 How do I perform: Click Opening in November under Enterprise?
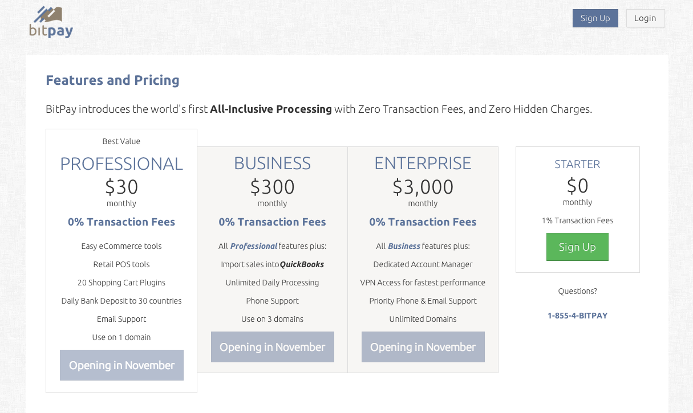423,346
